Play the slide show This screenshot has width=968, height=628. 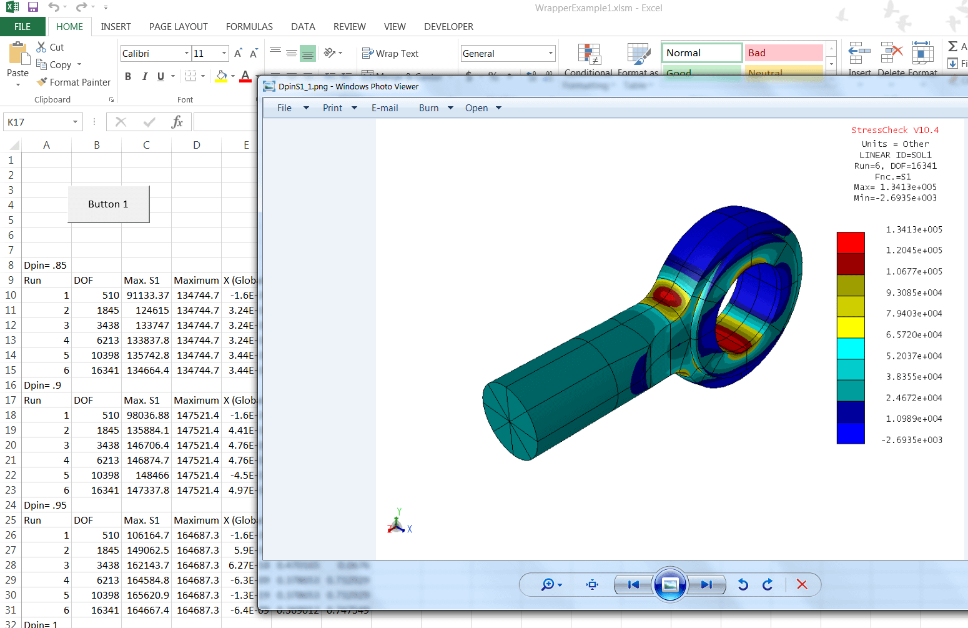669,585
